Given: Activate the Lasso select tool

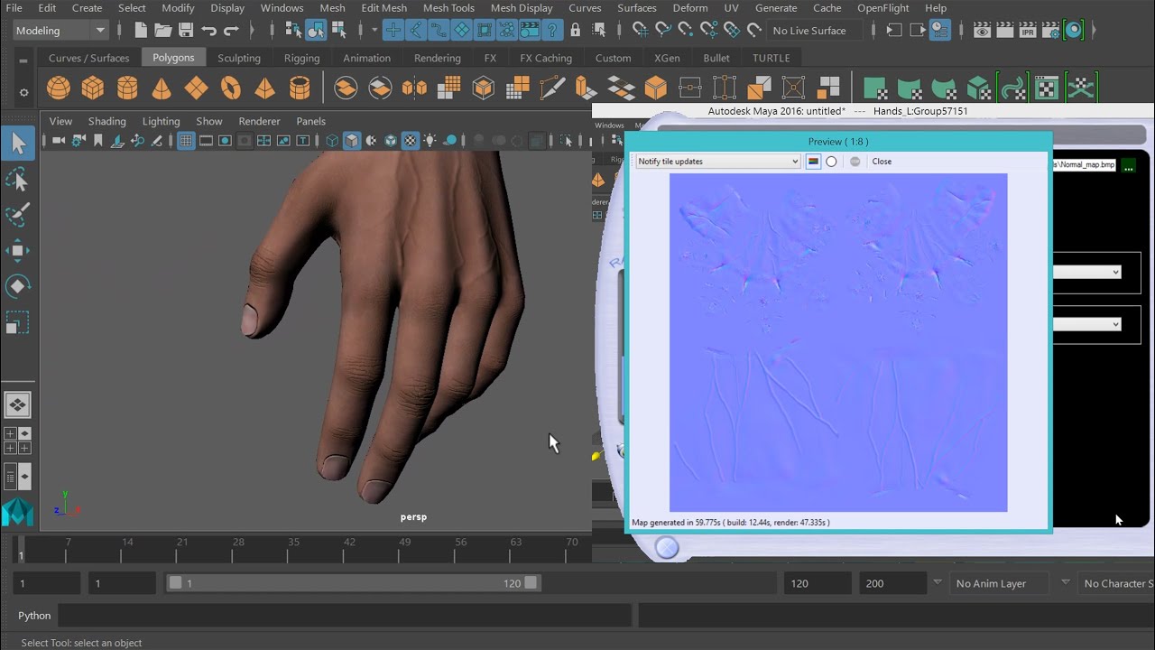Looking at the screenshot, I should coord(18,179).
